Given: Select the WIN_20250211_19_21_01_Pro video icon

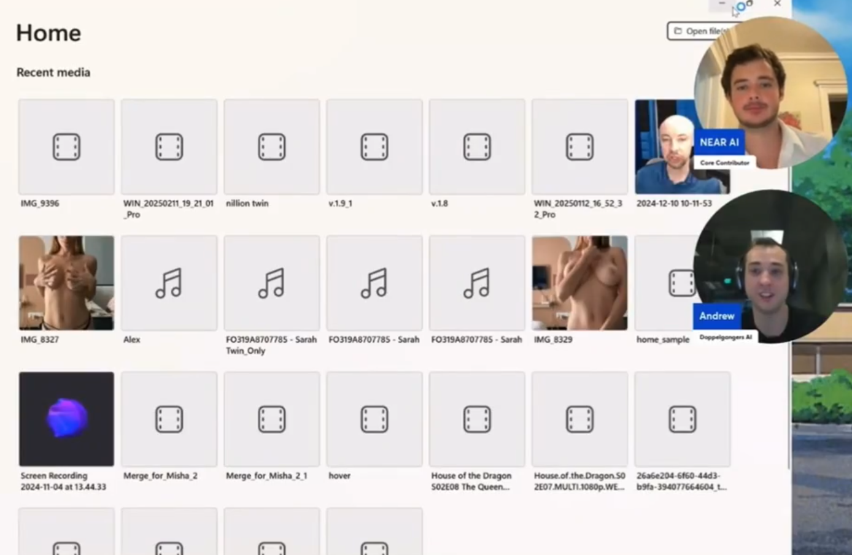Looking at the screenshot, I should tap(169, 147).
